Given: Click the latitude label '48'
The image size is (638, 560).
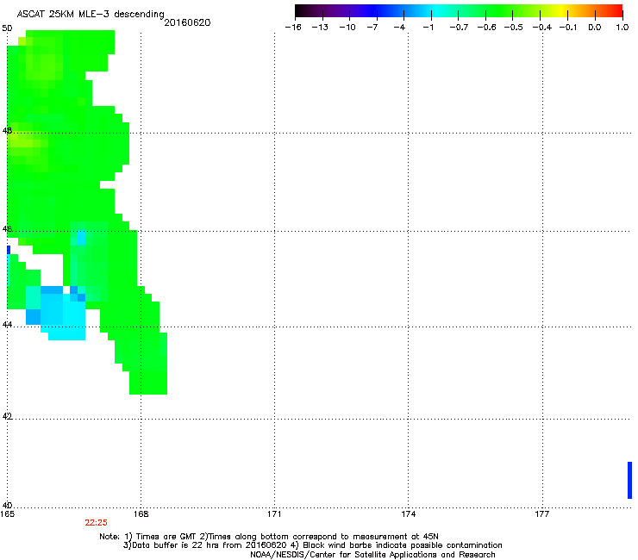Looking at the screenshot, I should (7, 131).
